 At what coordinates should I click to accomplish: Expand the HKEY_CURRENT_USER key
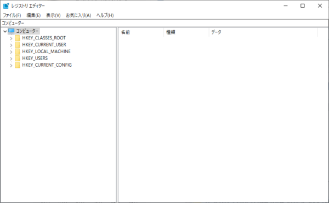click(x=11, y=45)
